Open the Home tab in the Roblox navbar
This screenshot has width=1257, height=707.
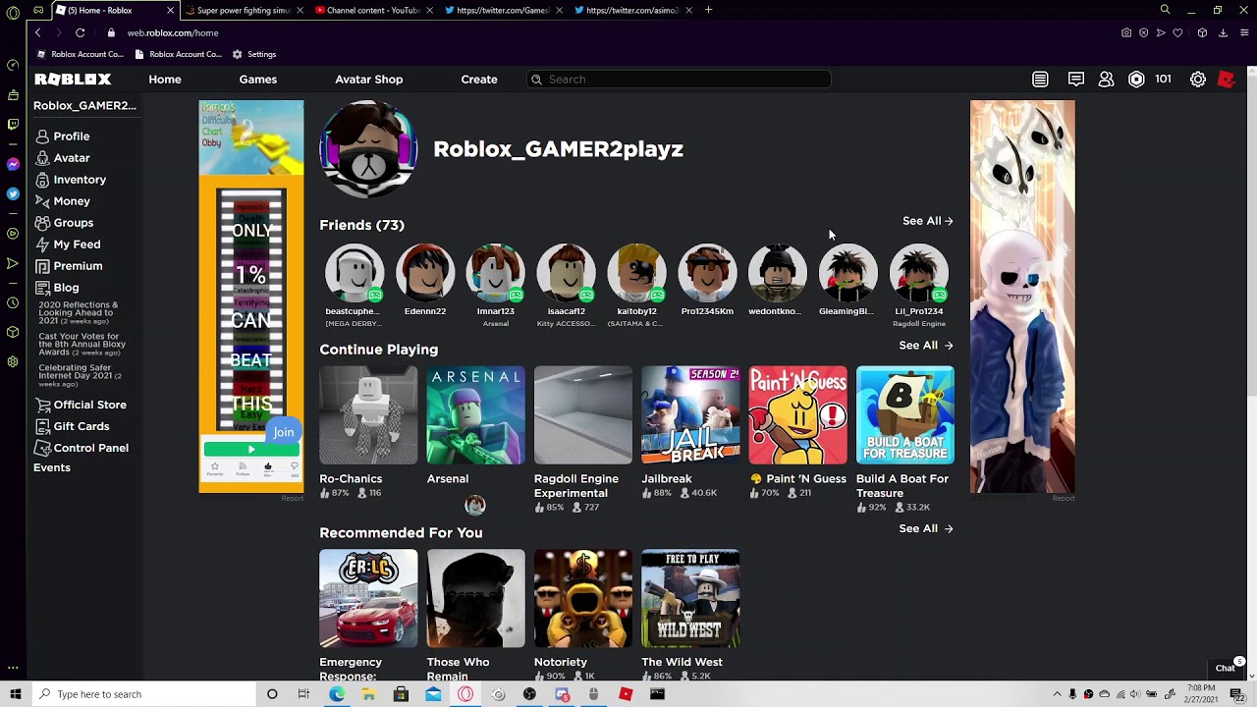pyautogui.click(x=165, y=80)
